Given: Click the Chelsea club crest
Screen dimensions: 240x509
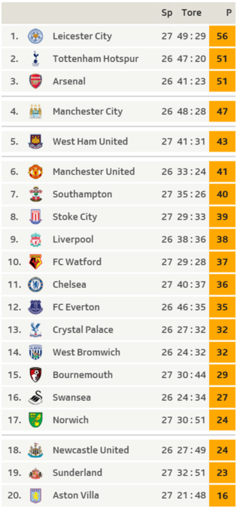Looking at the screenshot, I should point(35,284).
